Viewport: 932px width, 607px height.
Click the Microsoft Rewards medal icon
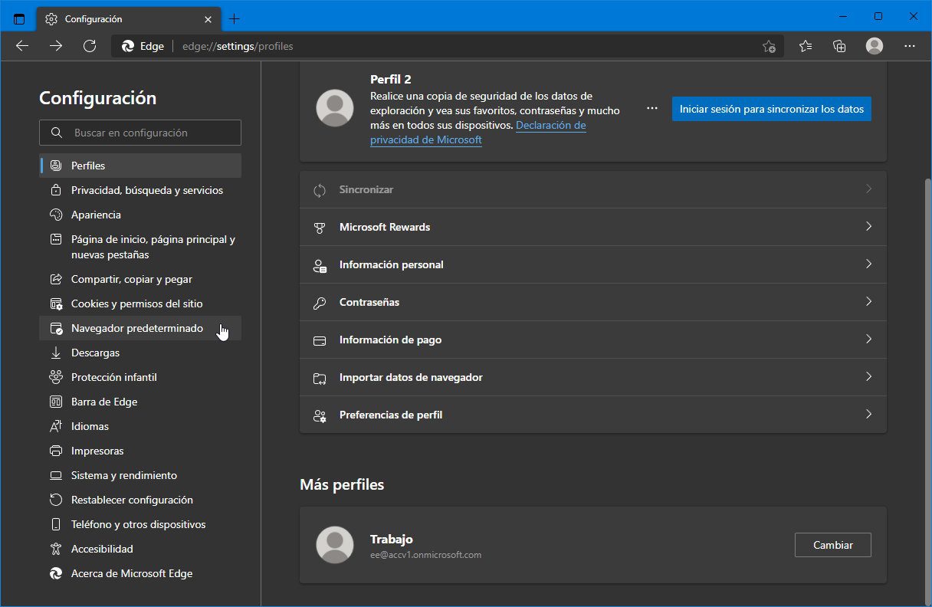(x=320, y=228)
